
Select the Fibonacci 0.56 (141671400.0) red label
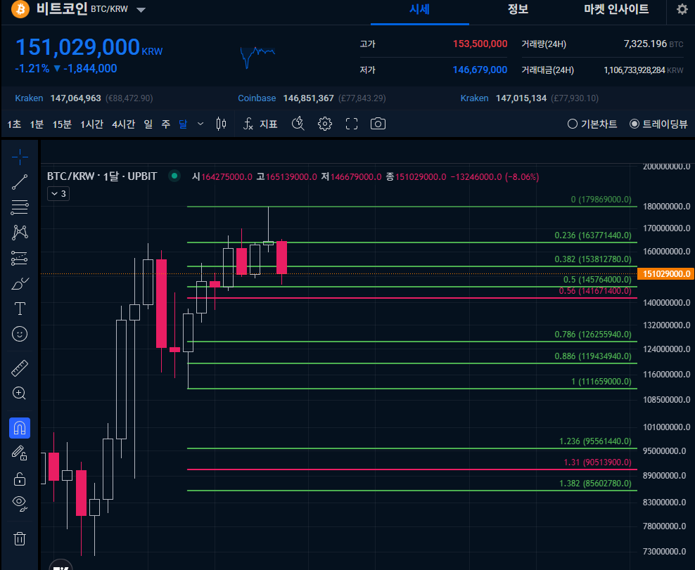tap(595, 291)
